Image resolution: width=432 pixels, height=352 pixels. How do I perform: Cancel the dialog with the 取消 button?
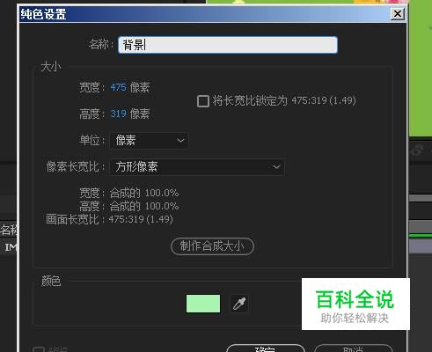tap(354, 348)
